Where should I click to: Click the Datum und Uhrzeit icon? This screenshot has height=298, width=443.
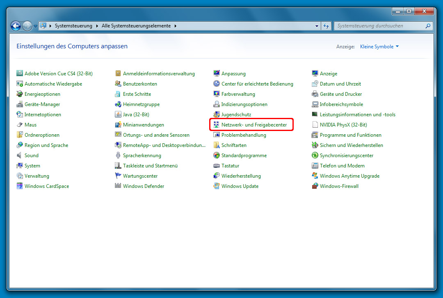(315, 84)
